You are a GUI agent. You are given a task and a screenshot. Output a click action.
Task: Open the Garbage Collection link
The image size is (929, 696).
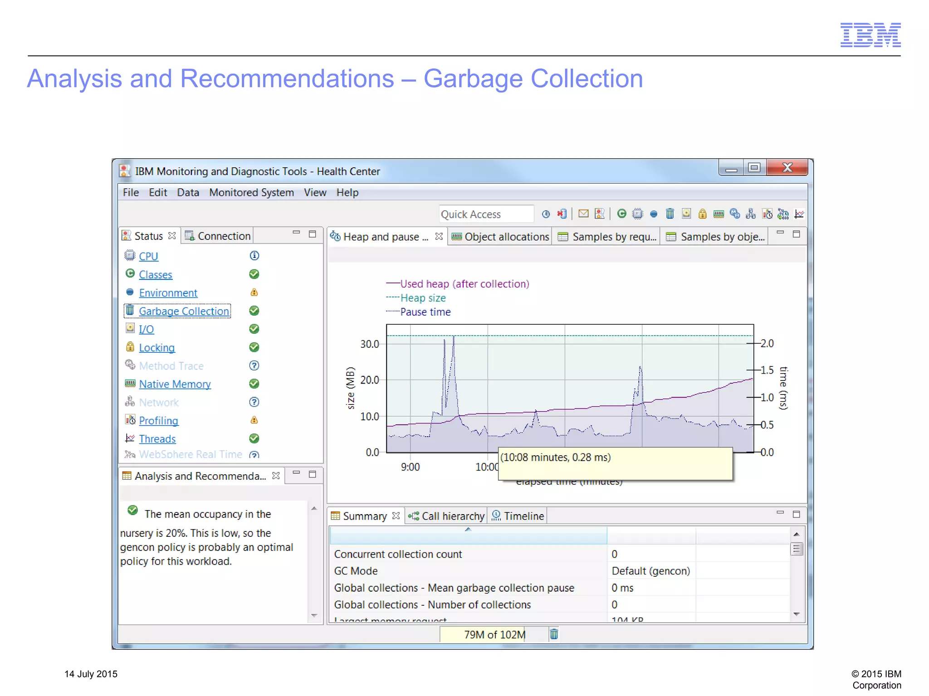(184, 311)
